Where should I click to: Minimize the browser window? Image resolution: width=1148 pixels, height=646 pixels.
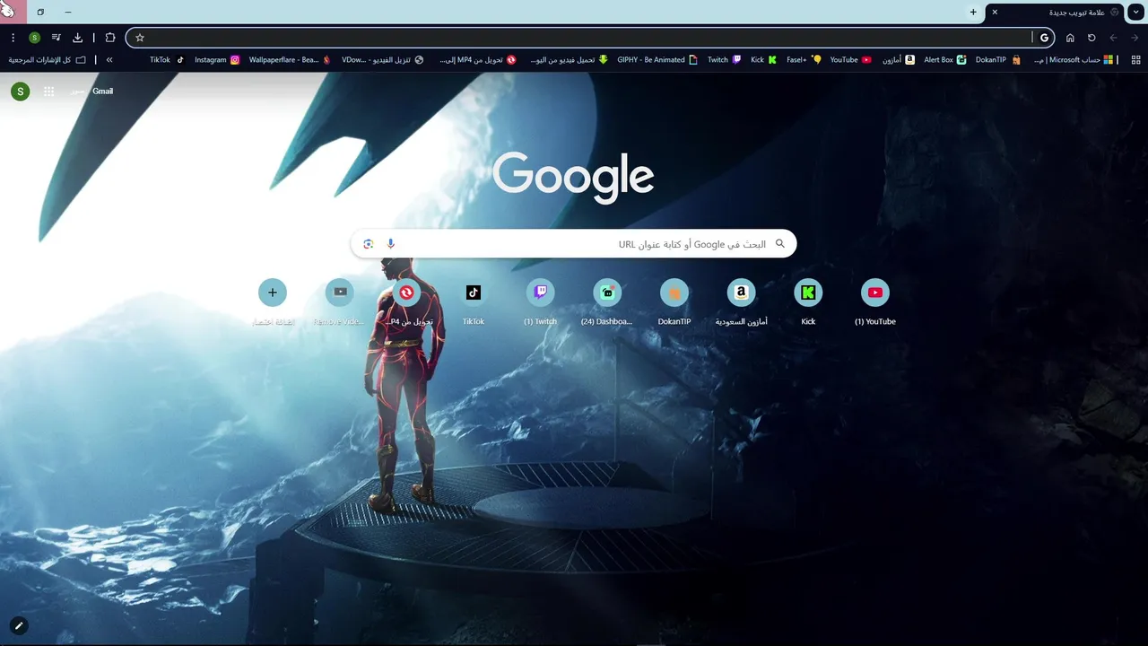[68, 12]
